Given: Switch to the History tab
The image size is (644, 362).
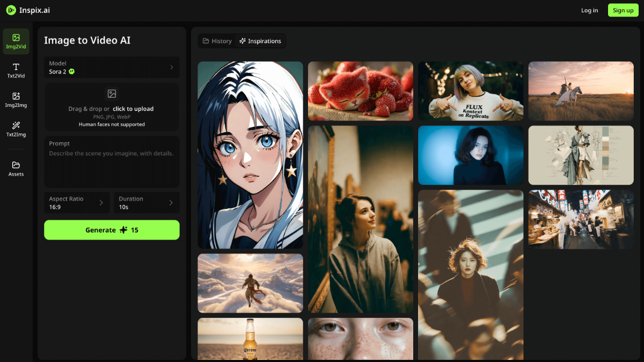Looking at the screenshot, I should 217,41.
